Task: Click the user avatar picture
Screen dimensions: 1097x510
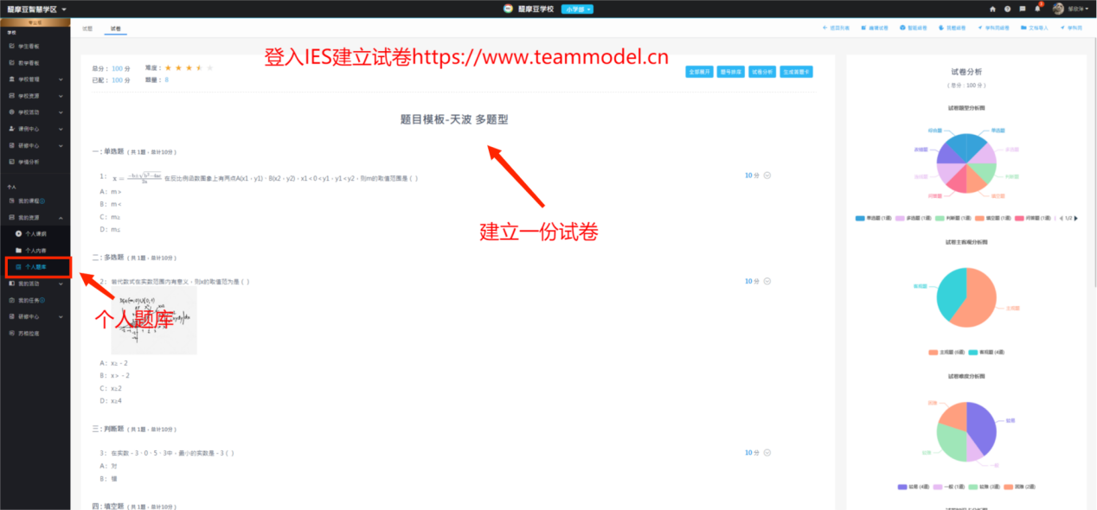Action: click(x=1058, y=9)
